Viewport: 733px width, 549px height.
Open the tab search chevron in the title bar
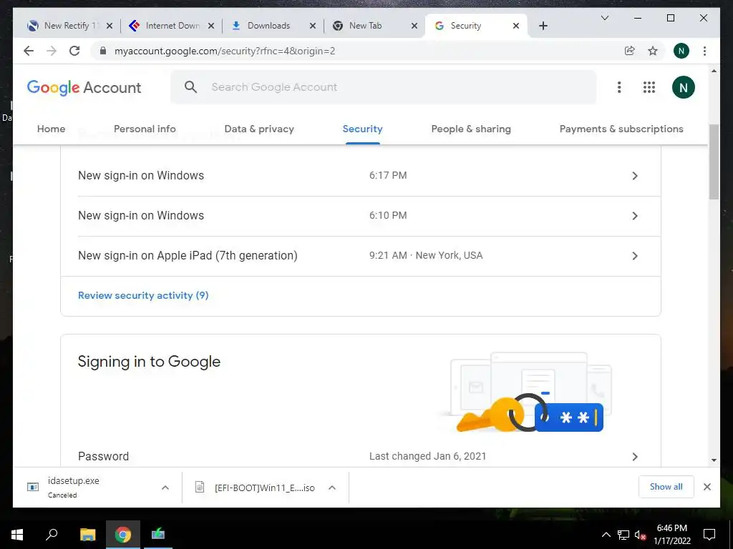604,18
